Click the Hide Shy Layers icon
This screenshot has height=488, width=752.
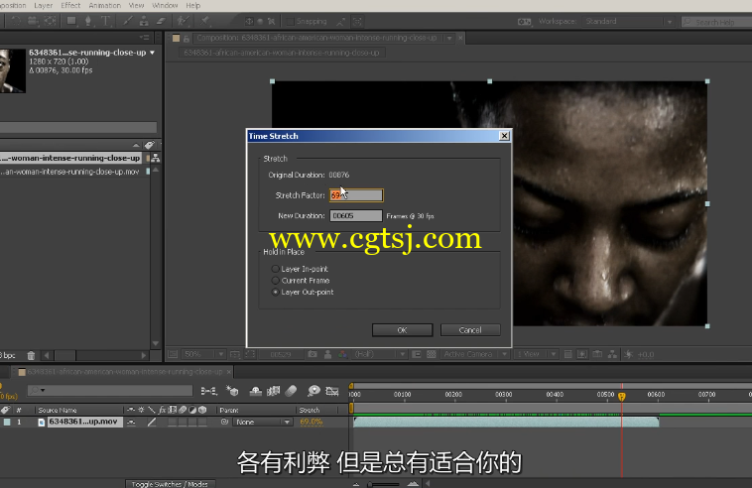tap(256, 391)
